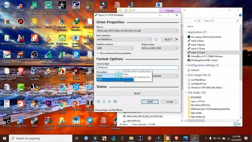Open Task View on the taskbar
This screenshot has width=252, height=142.
[77, 138]
